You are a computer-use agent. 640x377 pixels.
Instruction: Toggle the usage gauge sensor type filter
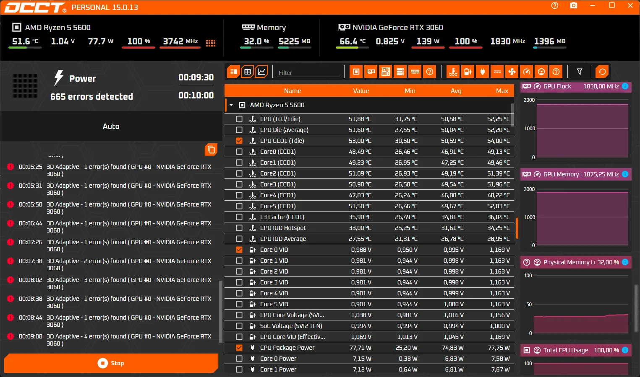click(x=541, y=72)
